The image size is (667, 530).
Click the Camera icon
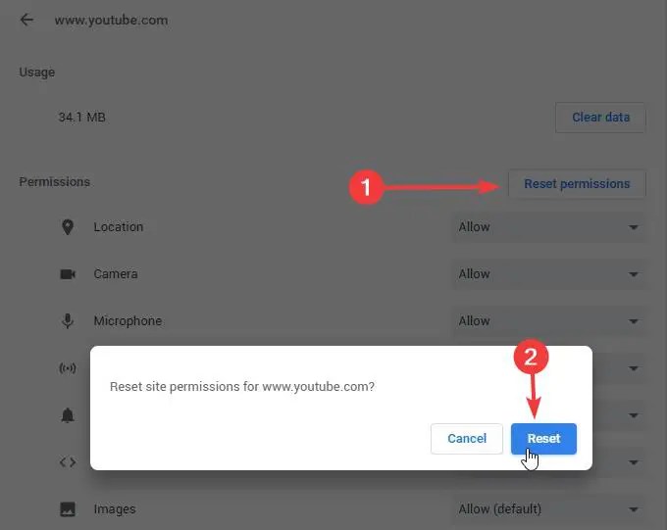68,274
